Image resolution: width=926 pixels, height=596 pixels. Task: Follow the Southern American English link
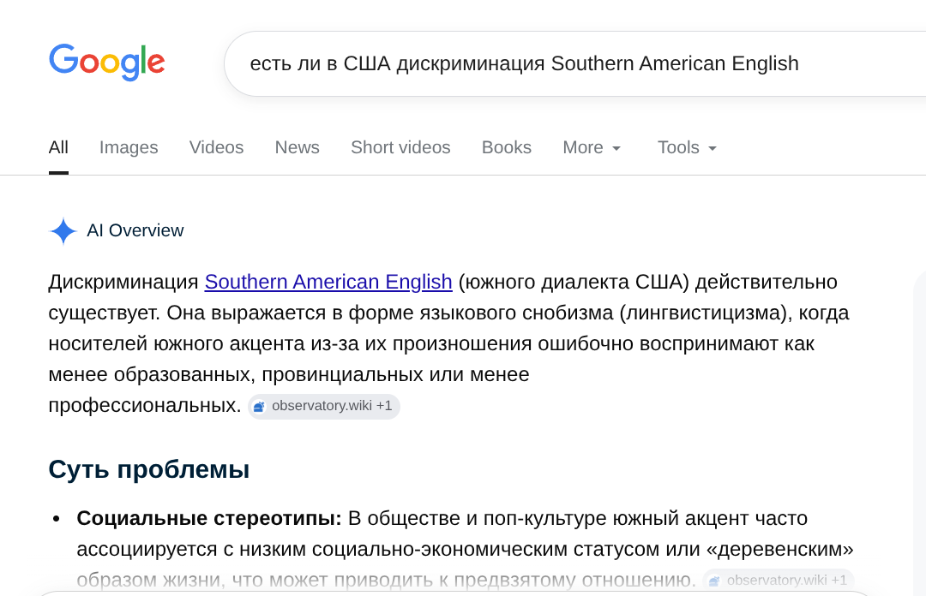pos(328,282)
